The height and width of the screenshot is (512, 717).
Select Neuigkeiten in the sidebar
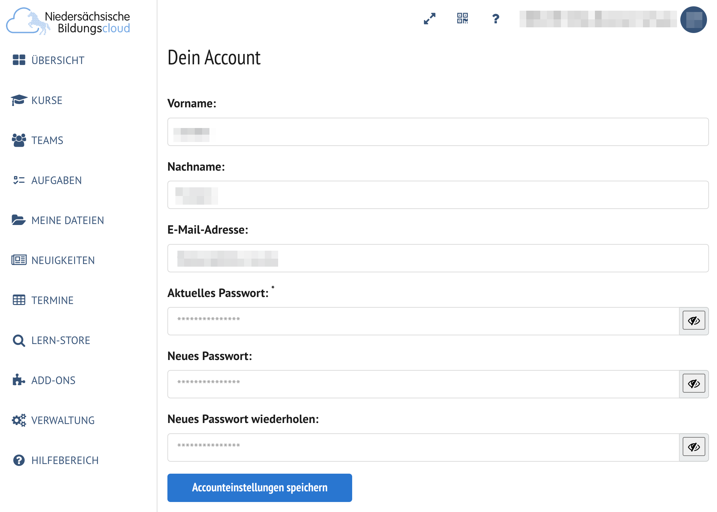click(x=53, y=260)
